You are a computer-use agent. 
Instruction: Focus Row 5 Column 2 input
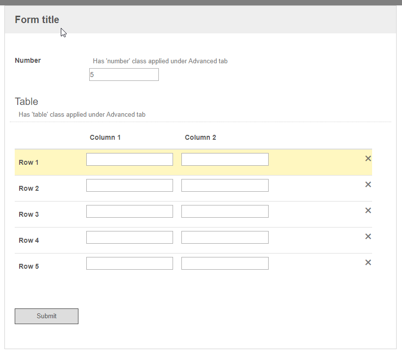point(225,263)
